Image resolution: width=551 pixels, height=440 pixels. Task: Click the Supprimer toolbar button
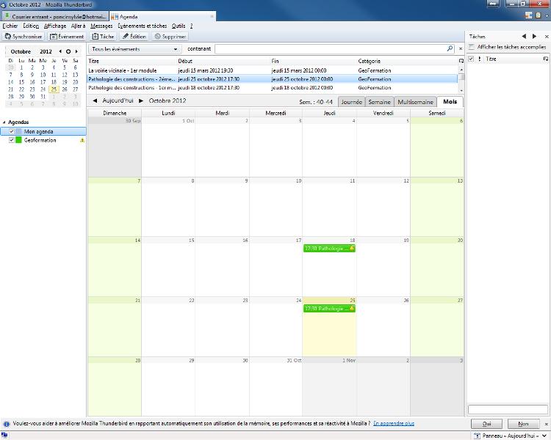tap(170, 37)
